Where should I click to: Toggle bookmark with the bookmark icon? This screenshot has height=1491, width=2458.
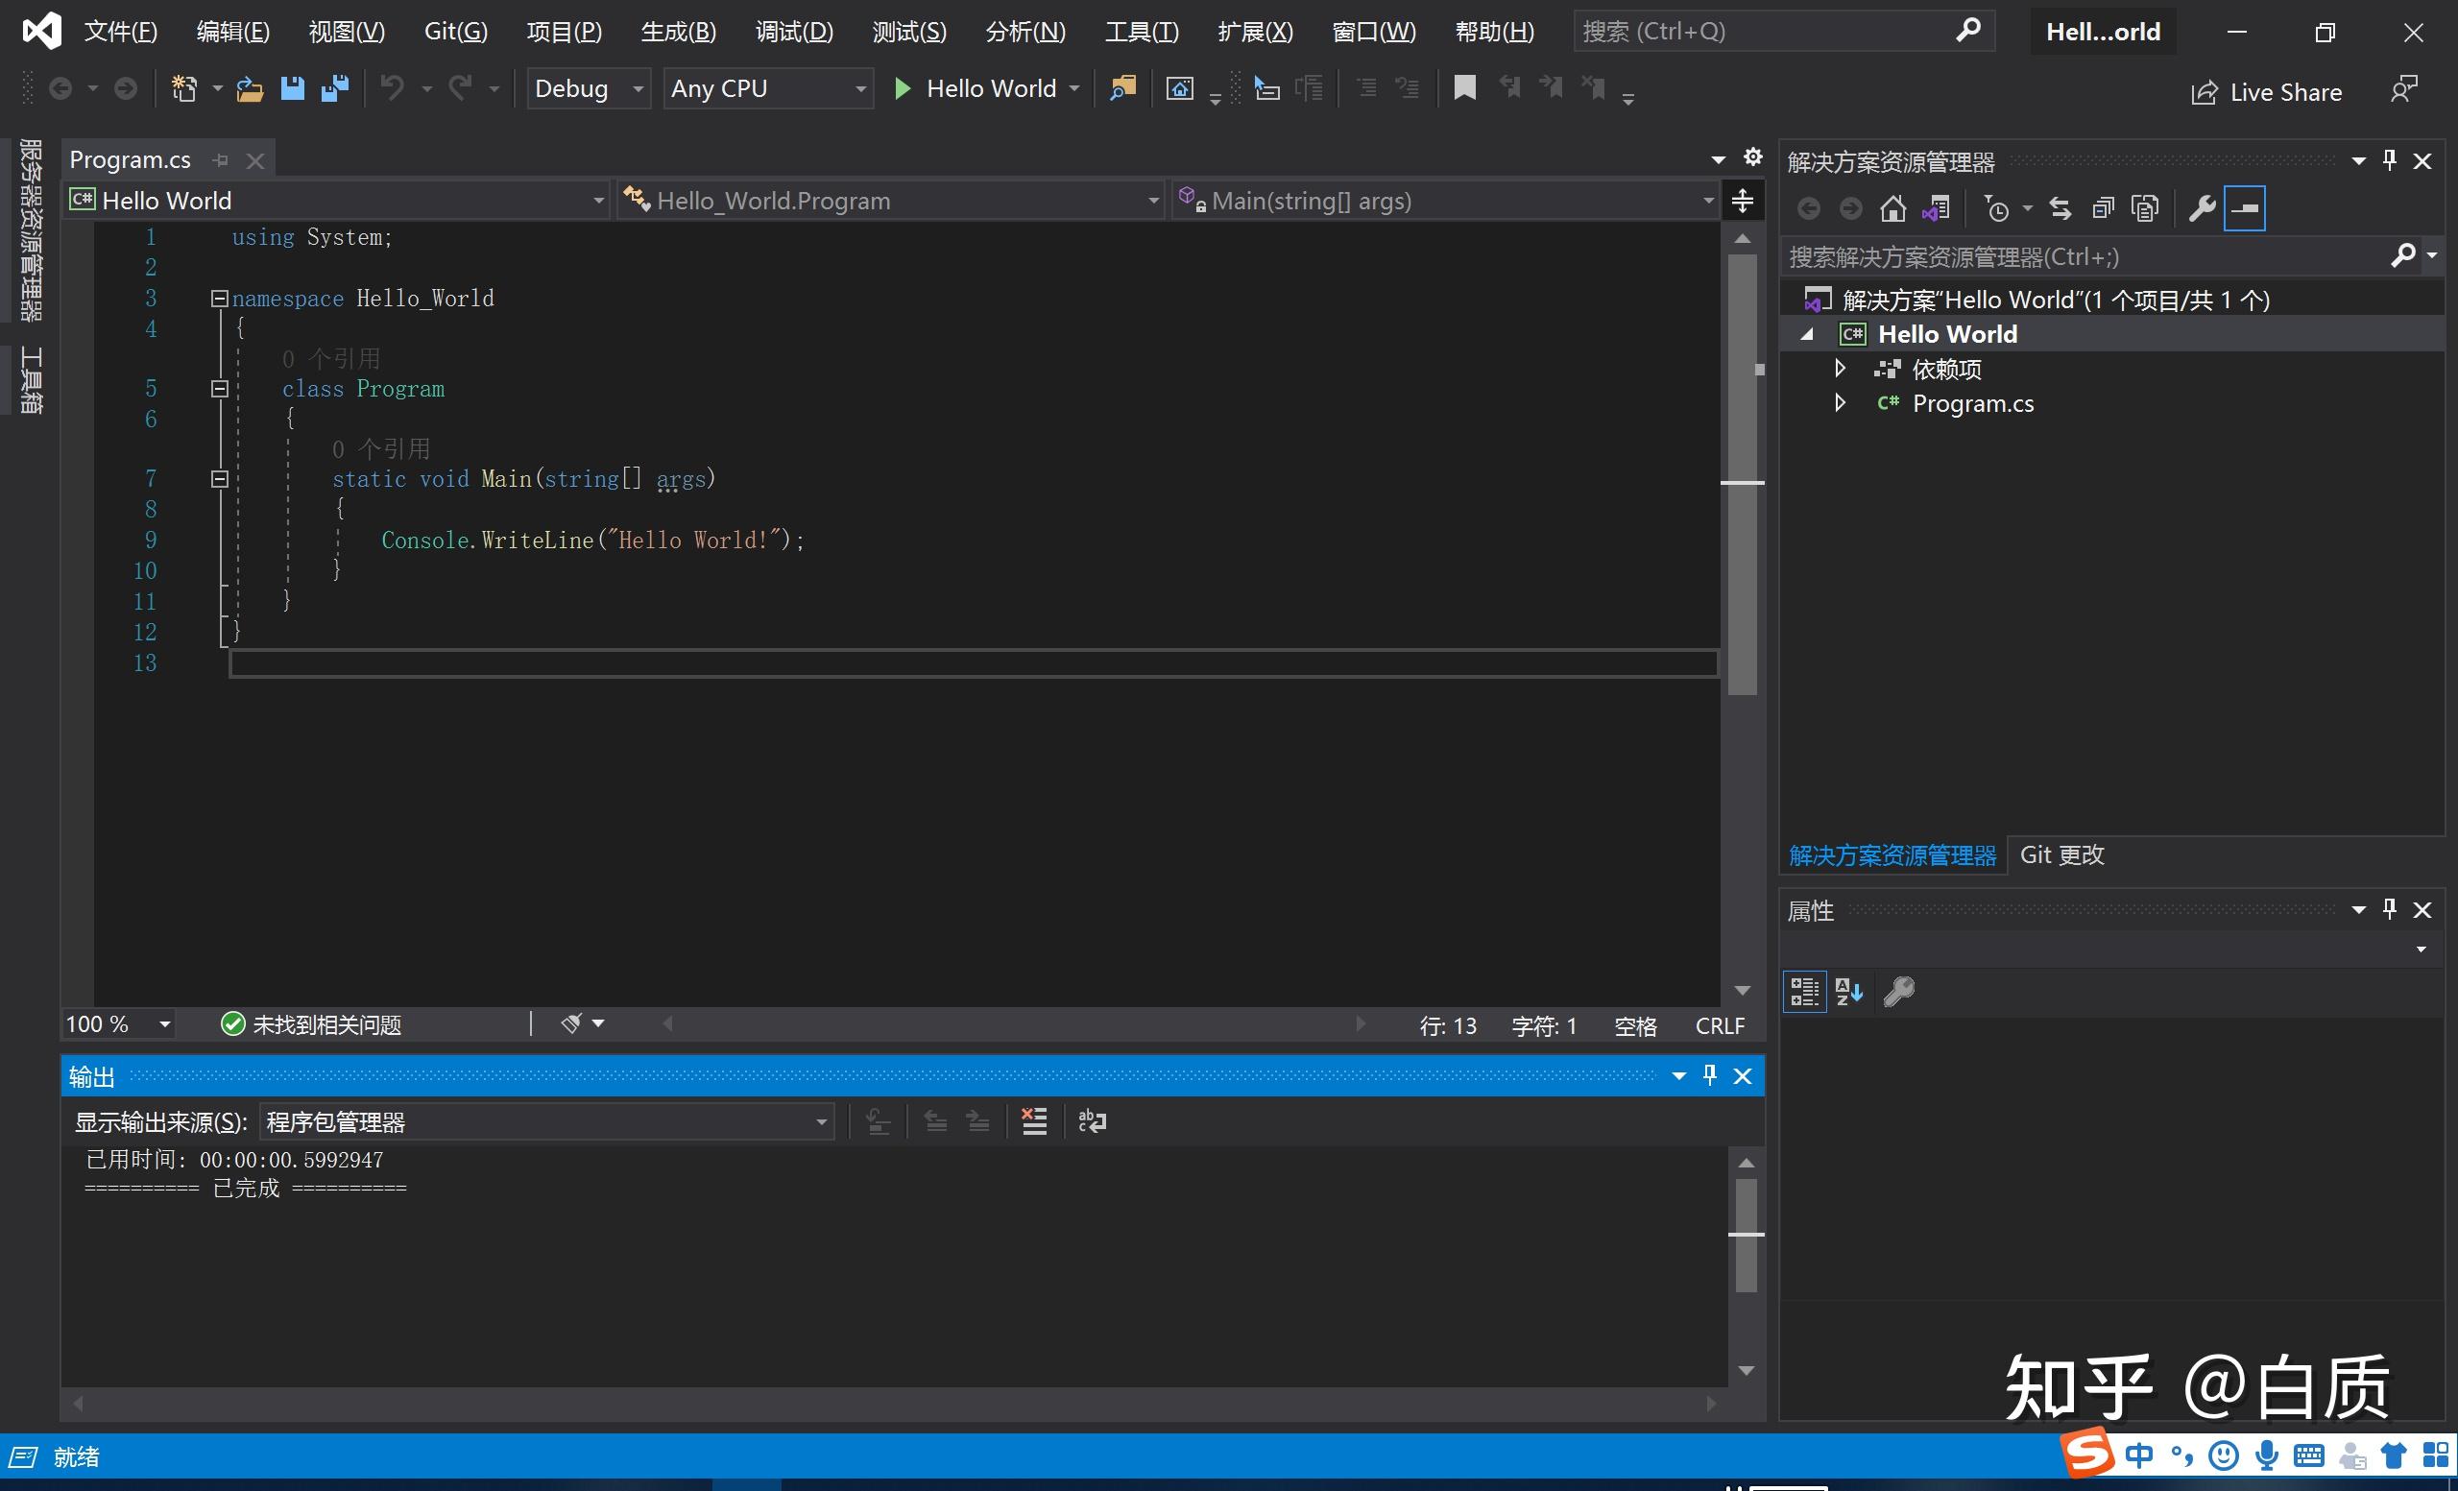coord(1464,88)
